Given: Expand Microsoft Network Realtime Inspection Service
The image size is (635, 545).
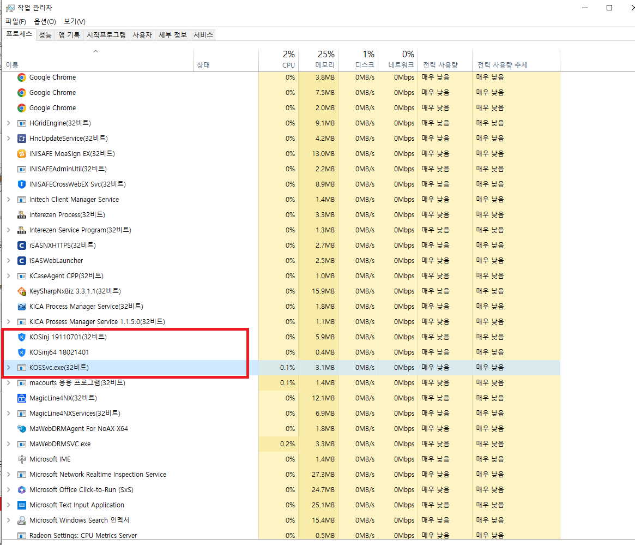Looking at the screenshot, I should [x=9, y=475].
